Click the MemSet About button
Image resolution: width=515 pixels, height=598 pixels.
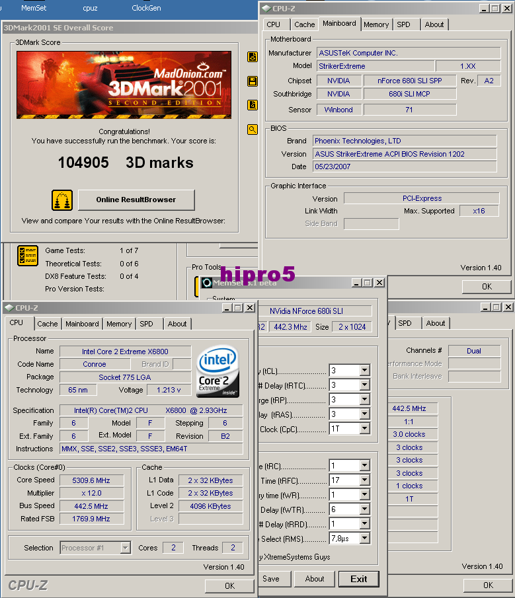click(x=315, y=579)
